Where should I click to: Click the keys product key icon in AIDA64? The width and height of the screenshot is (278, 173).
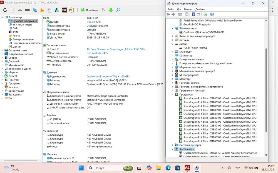tap(103, 10)
